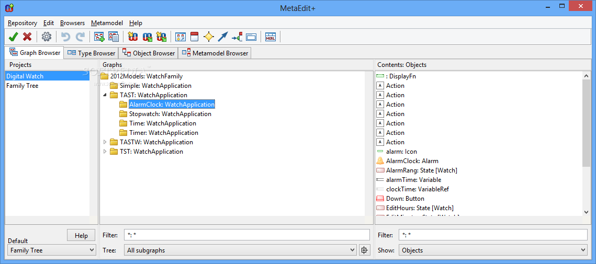Click the Contents list scroll-up arrow

pyautogui.click(x=587, y=76)
